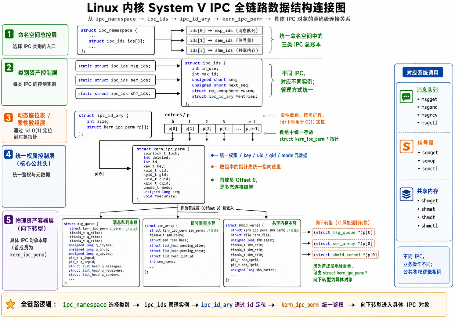The width and height of the screenshot is (455, 322).
Task: Select the ids[2] → shm_ids box
Action: (x=224, y=50)
